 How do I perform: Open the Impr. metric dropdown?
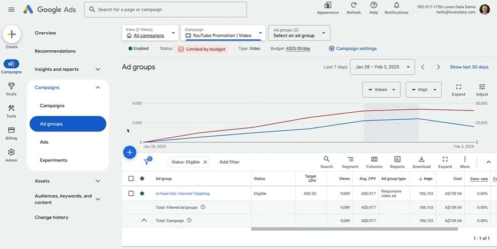[x=423, y=90]
